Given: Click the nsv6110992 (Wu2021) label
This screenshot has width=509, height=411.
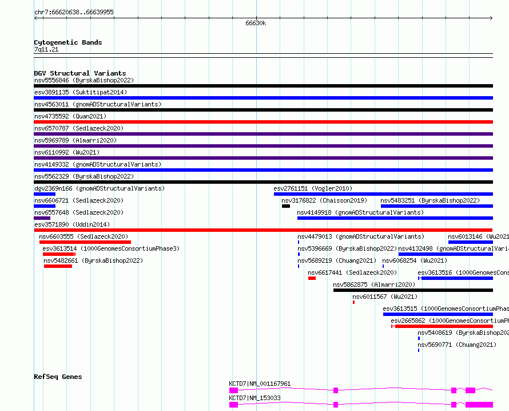Looking at the screenshot, I should (67, 152).
